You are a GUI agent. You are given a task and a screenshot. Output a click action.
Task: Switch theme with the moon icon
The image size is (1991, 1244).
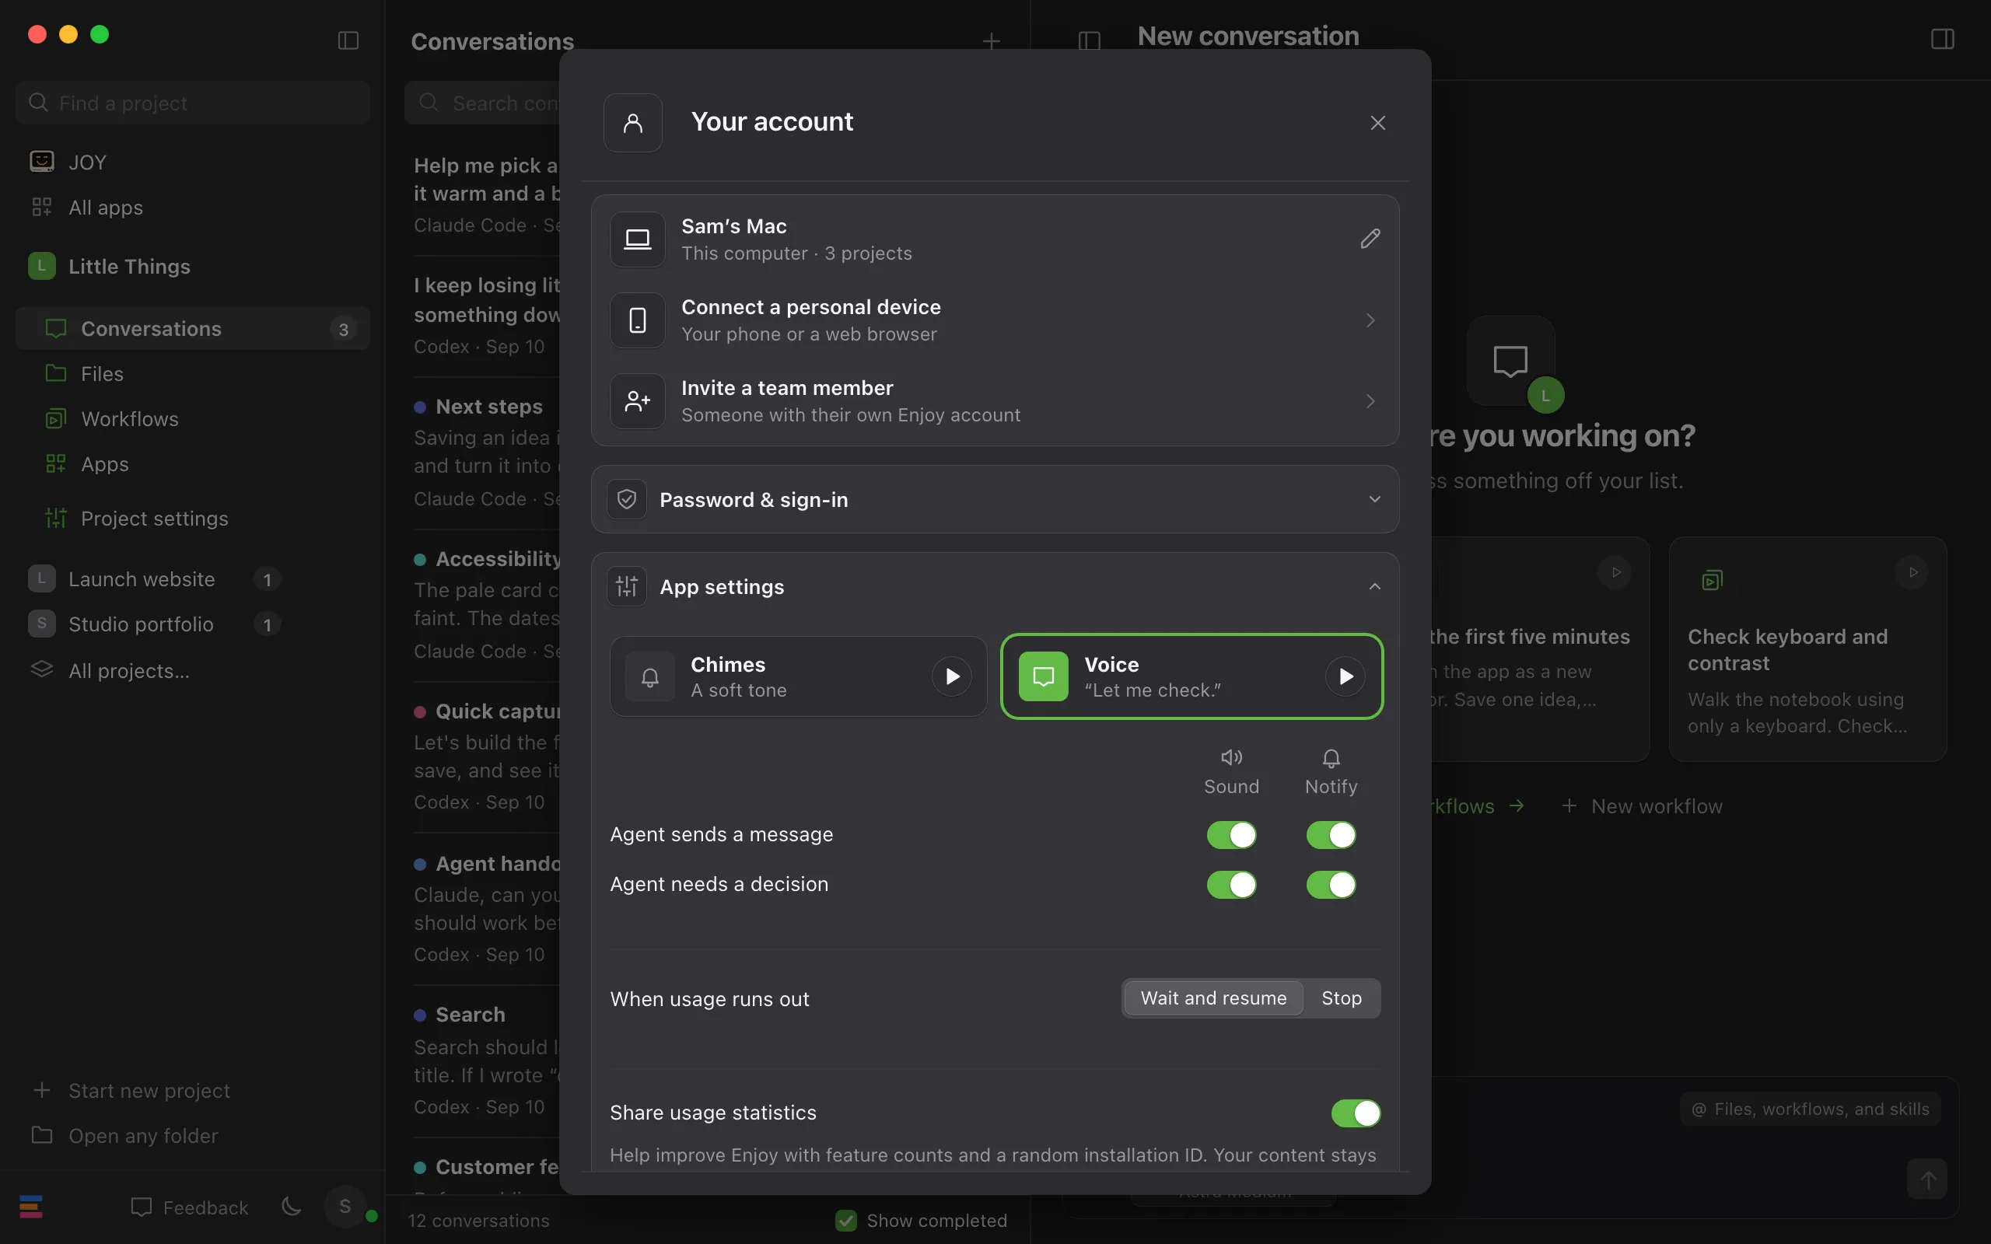pos(291,1207)
